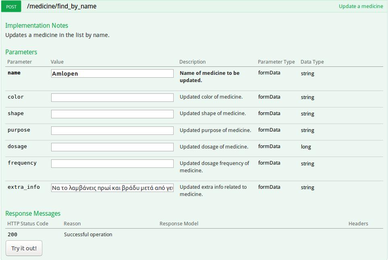Select the text 'Updates a medicine in the list by name.'

pos(57,35)
